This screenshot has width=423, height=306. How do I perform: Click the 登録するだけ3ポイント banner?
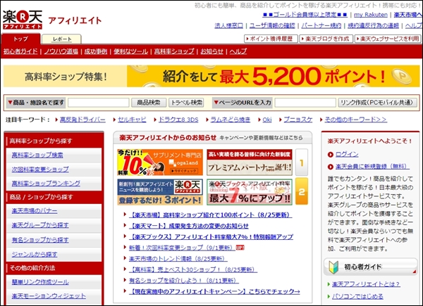click(x=160, y=192)
